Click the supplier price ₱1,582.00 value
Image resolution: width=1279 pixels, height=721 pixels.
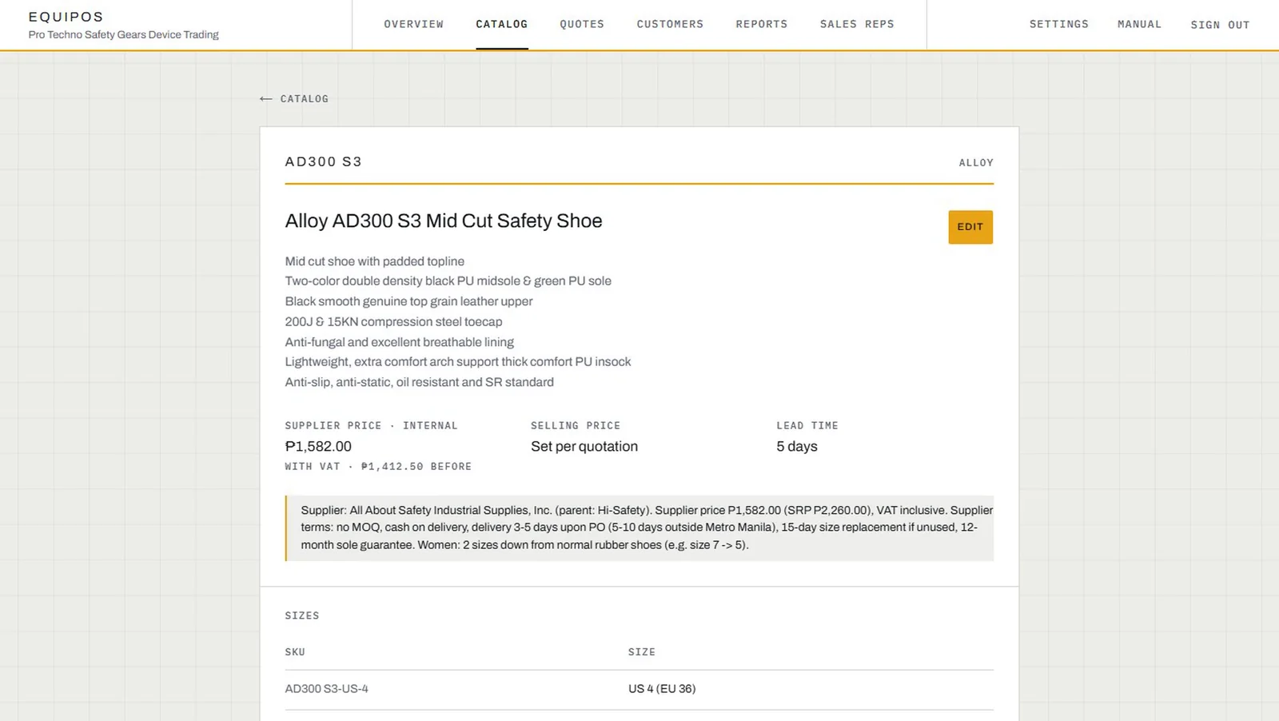(318, 446)
